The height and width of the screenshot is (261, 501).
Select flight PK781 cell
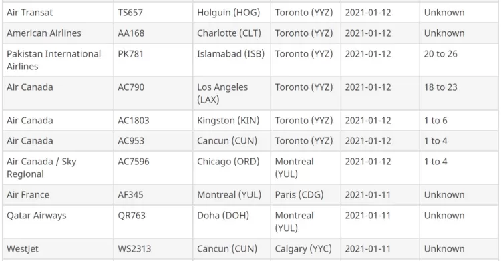point(153,60)
